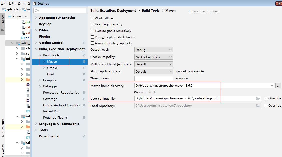Screen dimensions: 282x157
Task: Open the Favorites tool window icon
Action: (3, 150)
